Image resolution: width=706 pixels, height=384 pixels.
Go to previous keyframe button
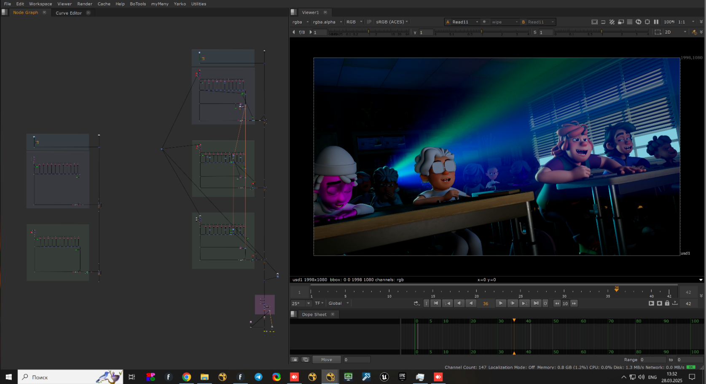(448, 303)
